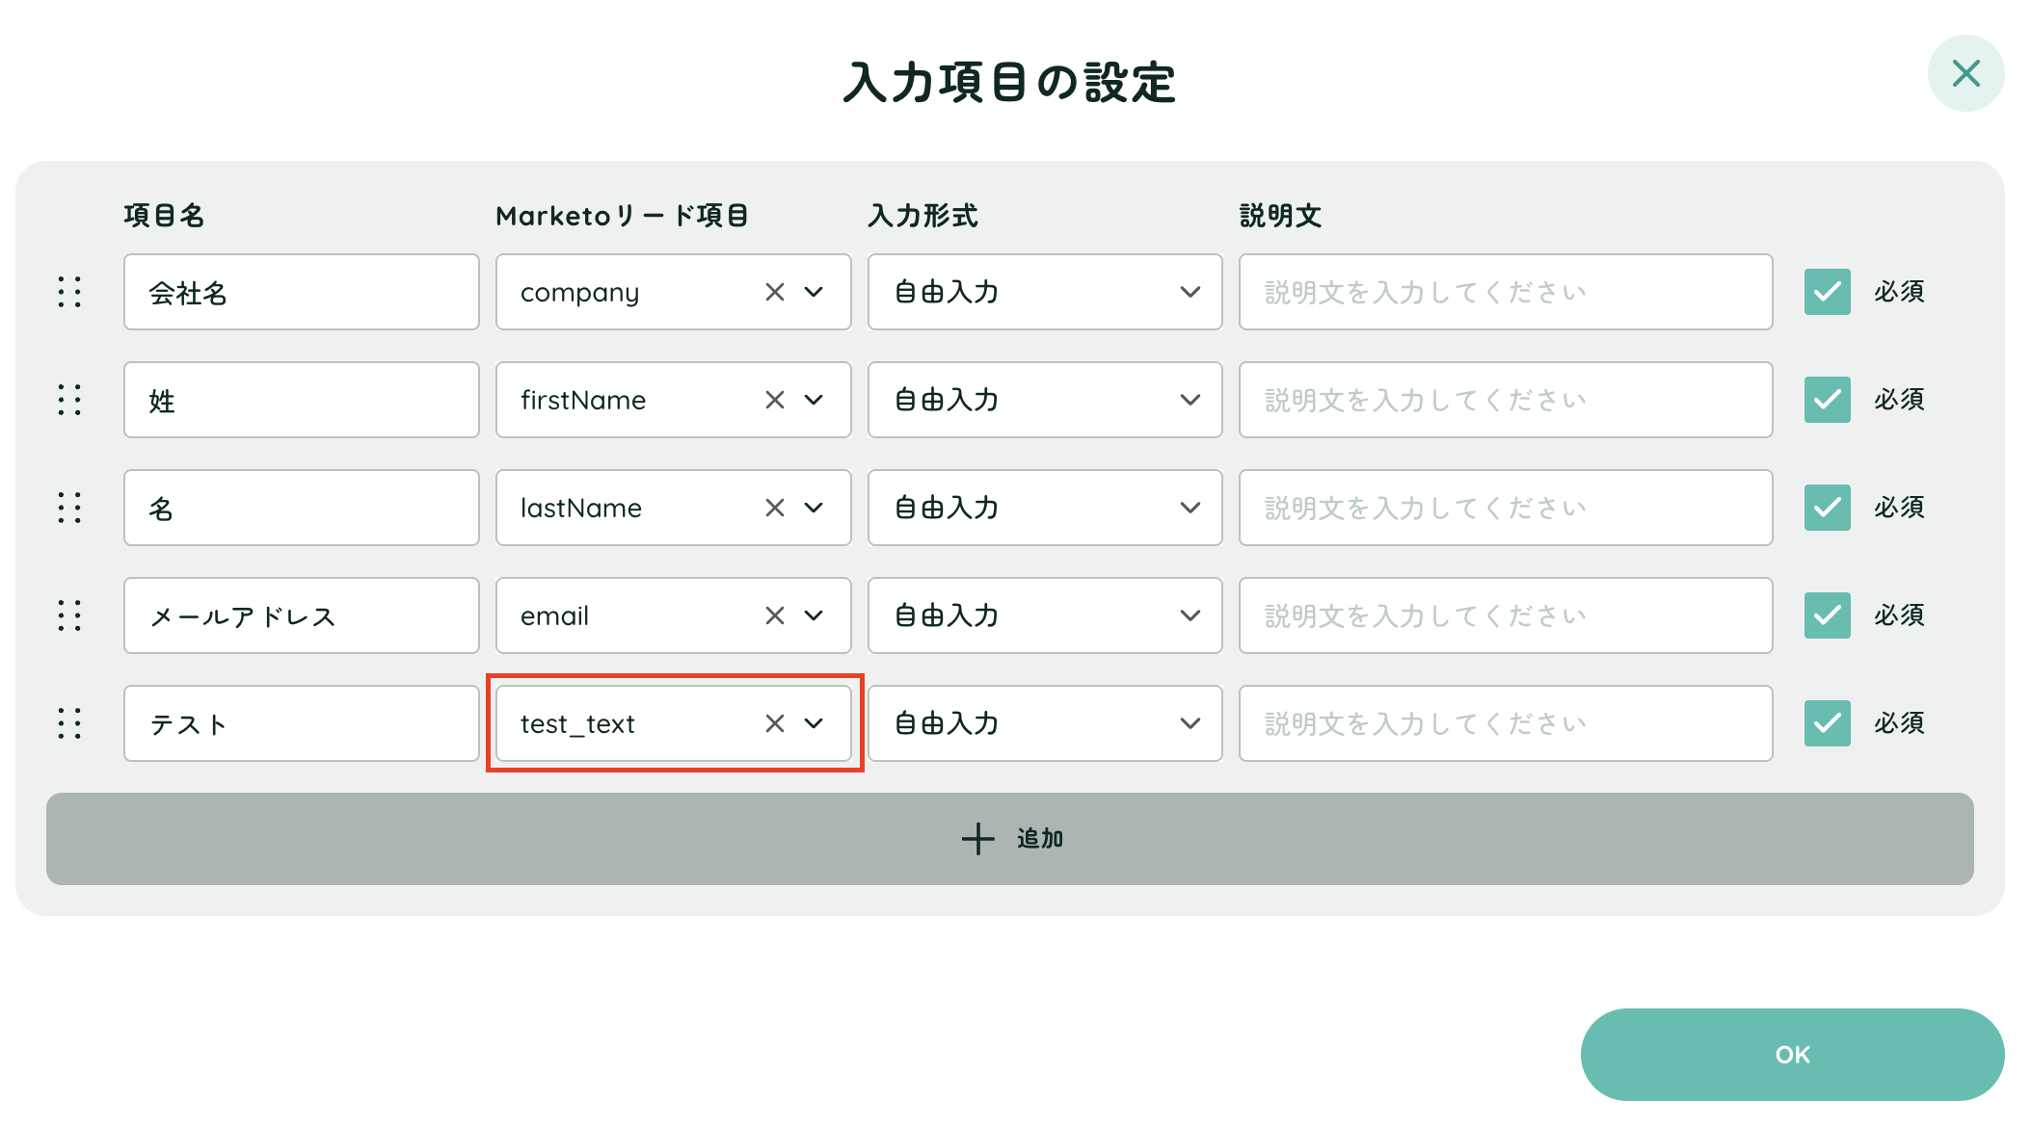Click the 項目名 field containing テスト
This screenshot has width=2032, height=1125.
tap(301, 723)
